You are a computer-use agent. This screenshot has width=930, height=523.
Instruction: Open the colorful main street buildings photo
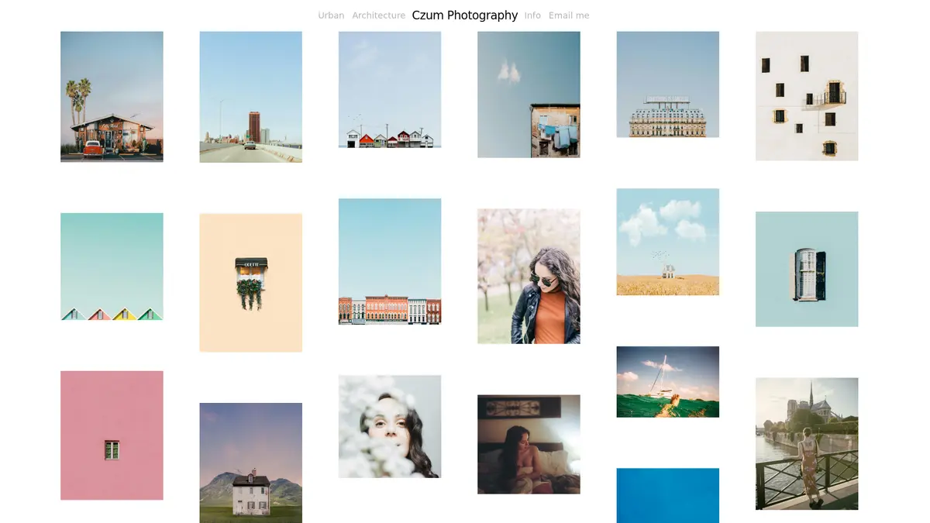pos(389,261)
